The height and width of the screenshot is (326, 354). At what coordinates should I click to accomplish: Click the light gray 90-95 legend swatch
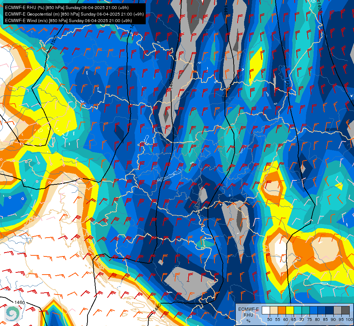337,310
